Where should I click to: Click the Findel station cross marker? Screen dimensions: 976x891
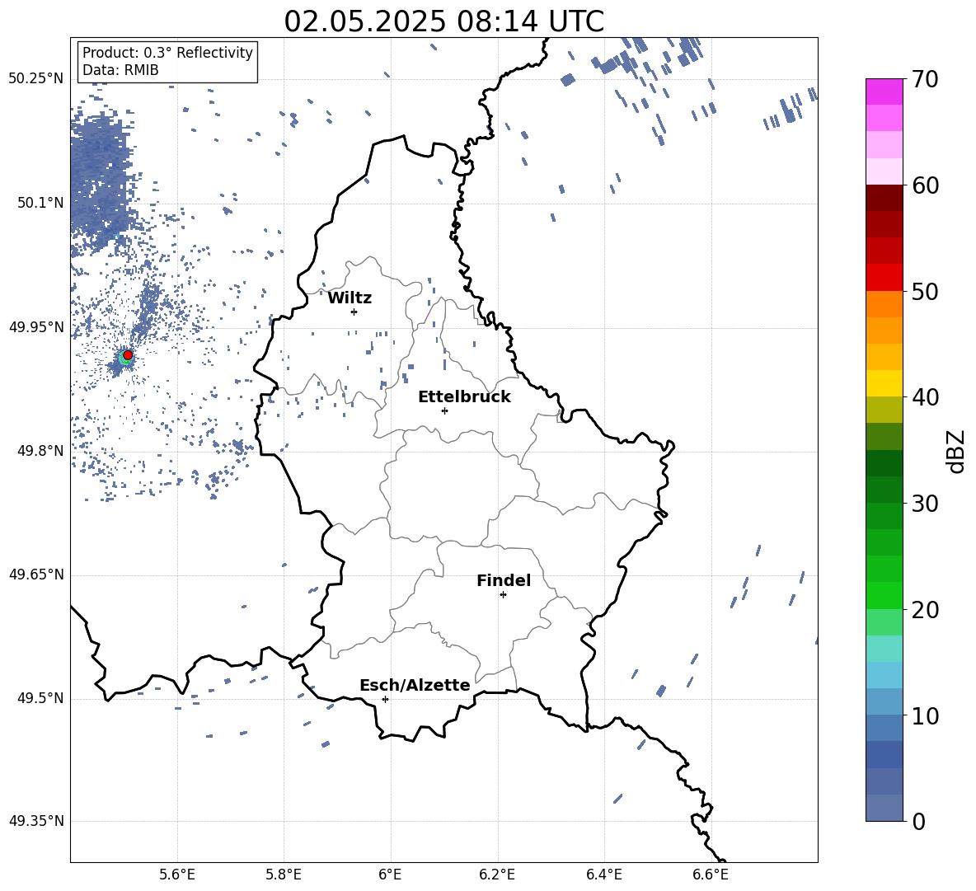click(x=503, y=595)
